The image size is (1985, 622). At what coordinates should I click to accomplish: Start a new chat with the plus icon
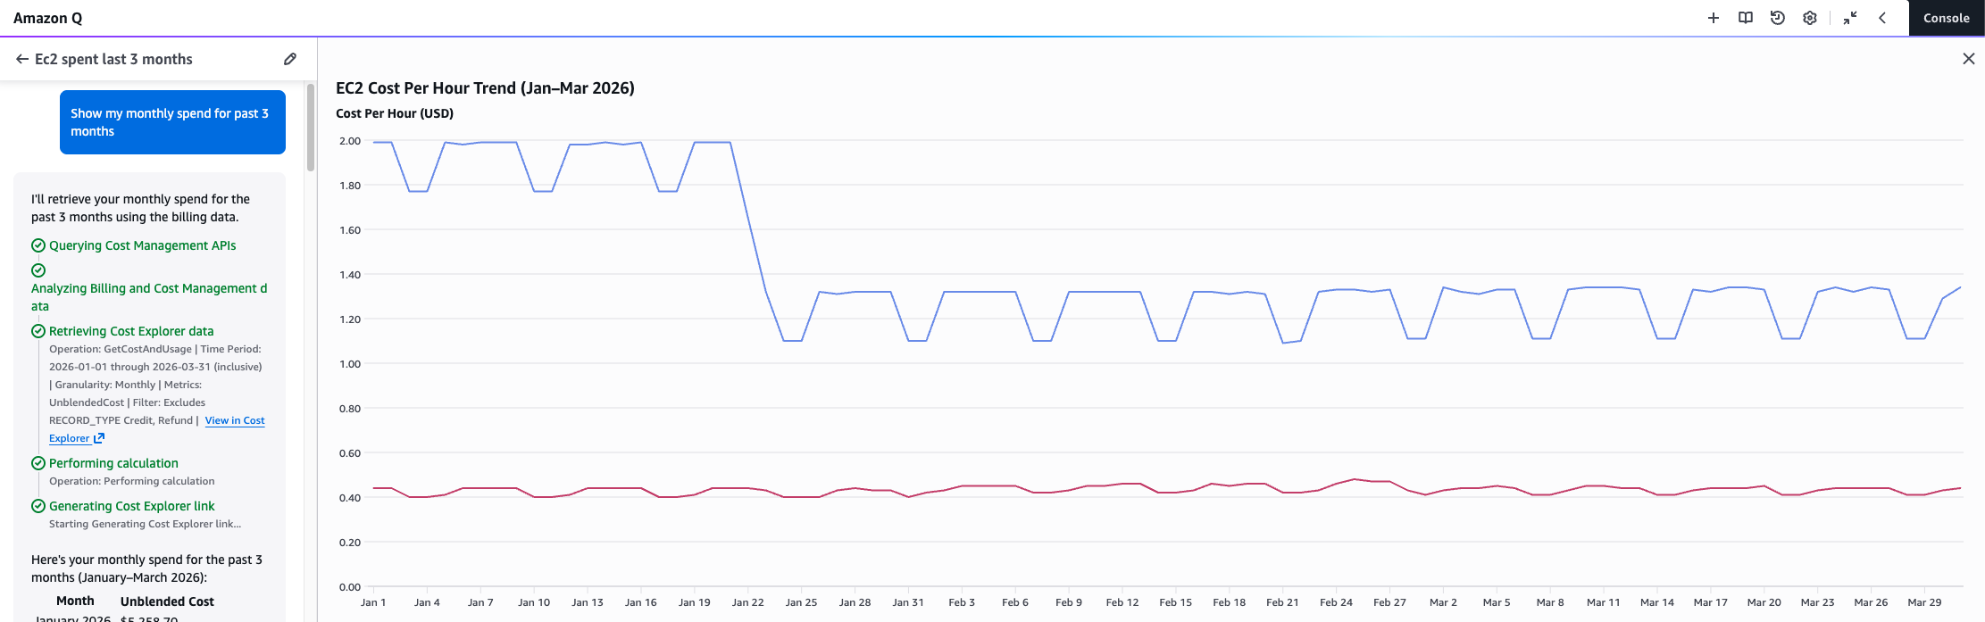(x=1714, y=18)
